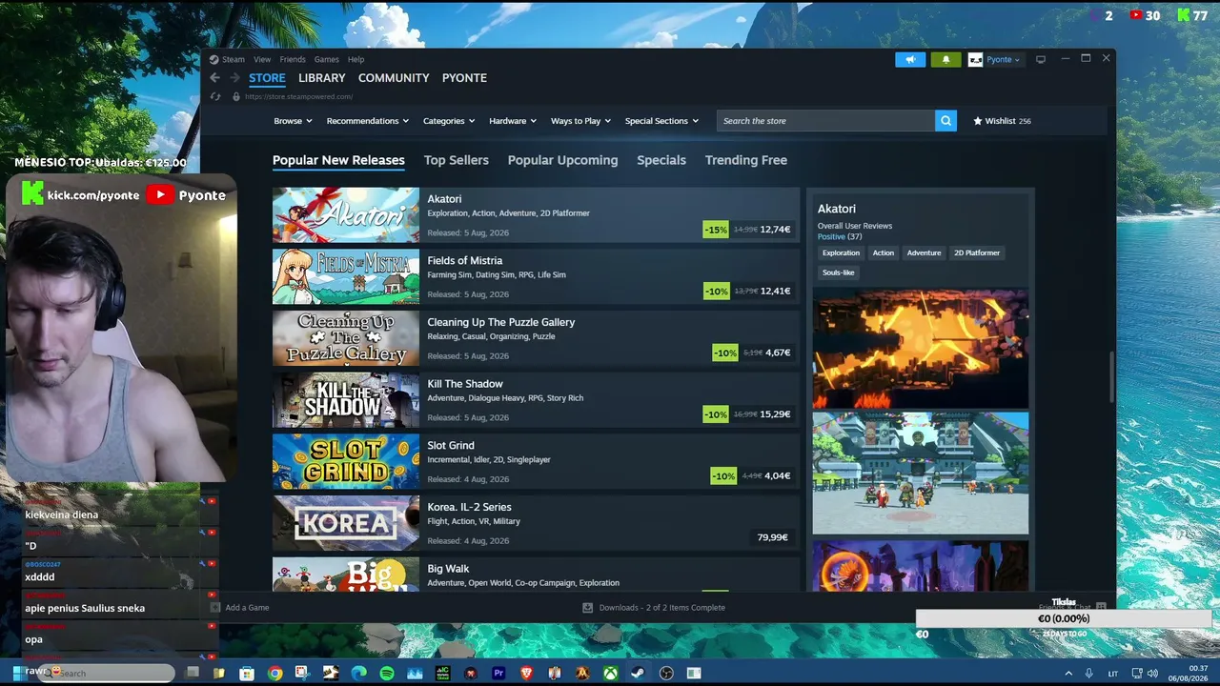Open the volume tray icon
1220x686 pixels.
1152,674
